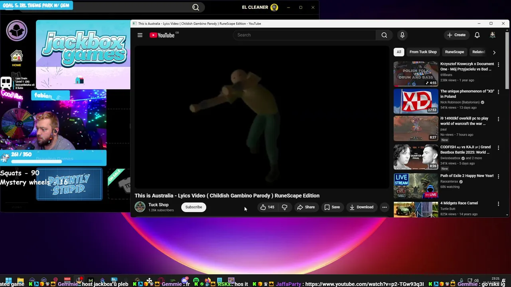Open options menu for 4 Midgets Race Camel
The width and height of the screenshot is (511, 287).
click(x=498, y=204)
